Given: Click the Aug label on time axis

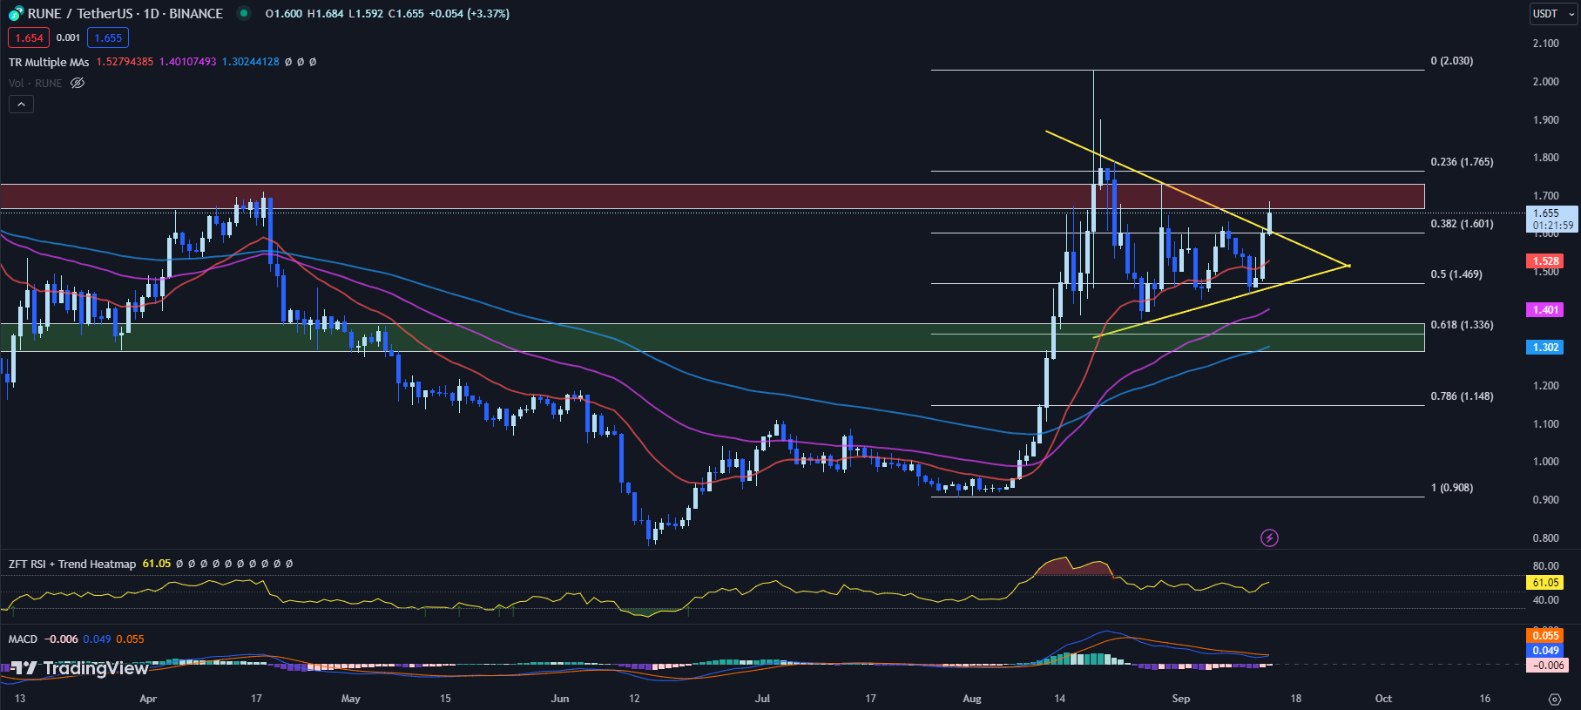Looking at the screenshot, I should pyautogui.click(x=972, y=699).
